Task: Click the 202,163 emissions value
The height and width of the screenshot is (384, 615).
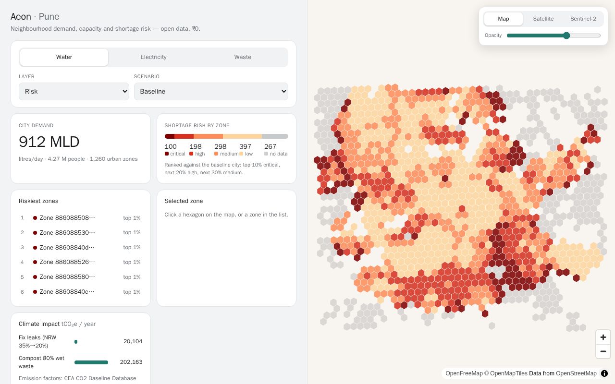Action: 131,362
